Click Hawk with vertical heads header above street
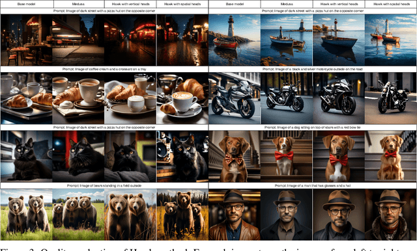417x251 pixels. click(130, 4)
